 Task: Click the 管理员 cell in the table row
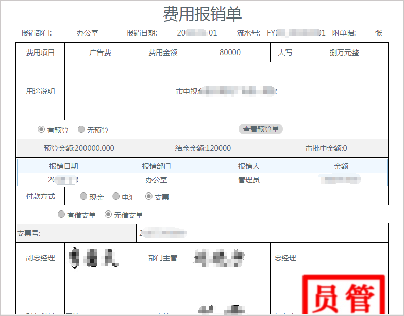tap(248, 180)
